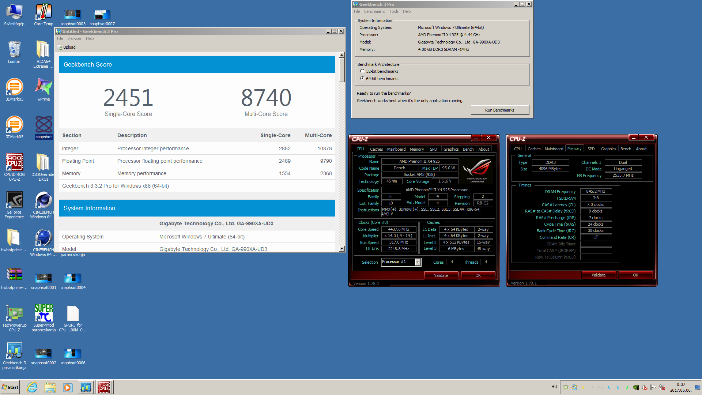
Task: Click the Run Benchmarks button
Action: coord(499,110)
